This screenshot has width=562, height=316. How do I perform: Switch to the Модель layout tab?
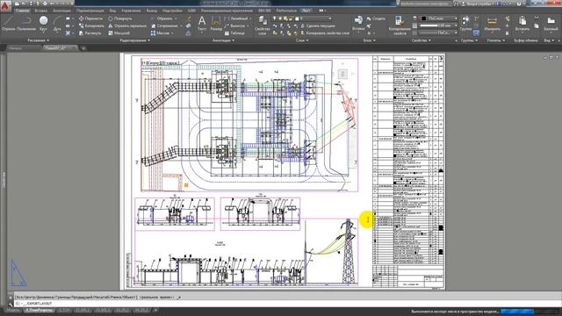click(13, 310)
